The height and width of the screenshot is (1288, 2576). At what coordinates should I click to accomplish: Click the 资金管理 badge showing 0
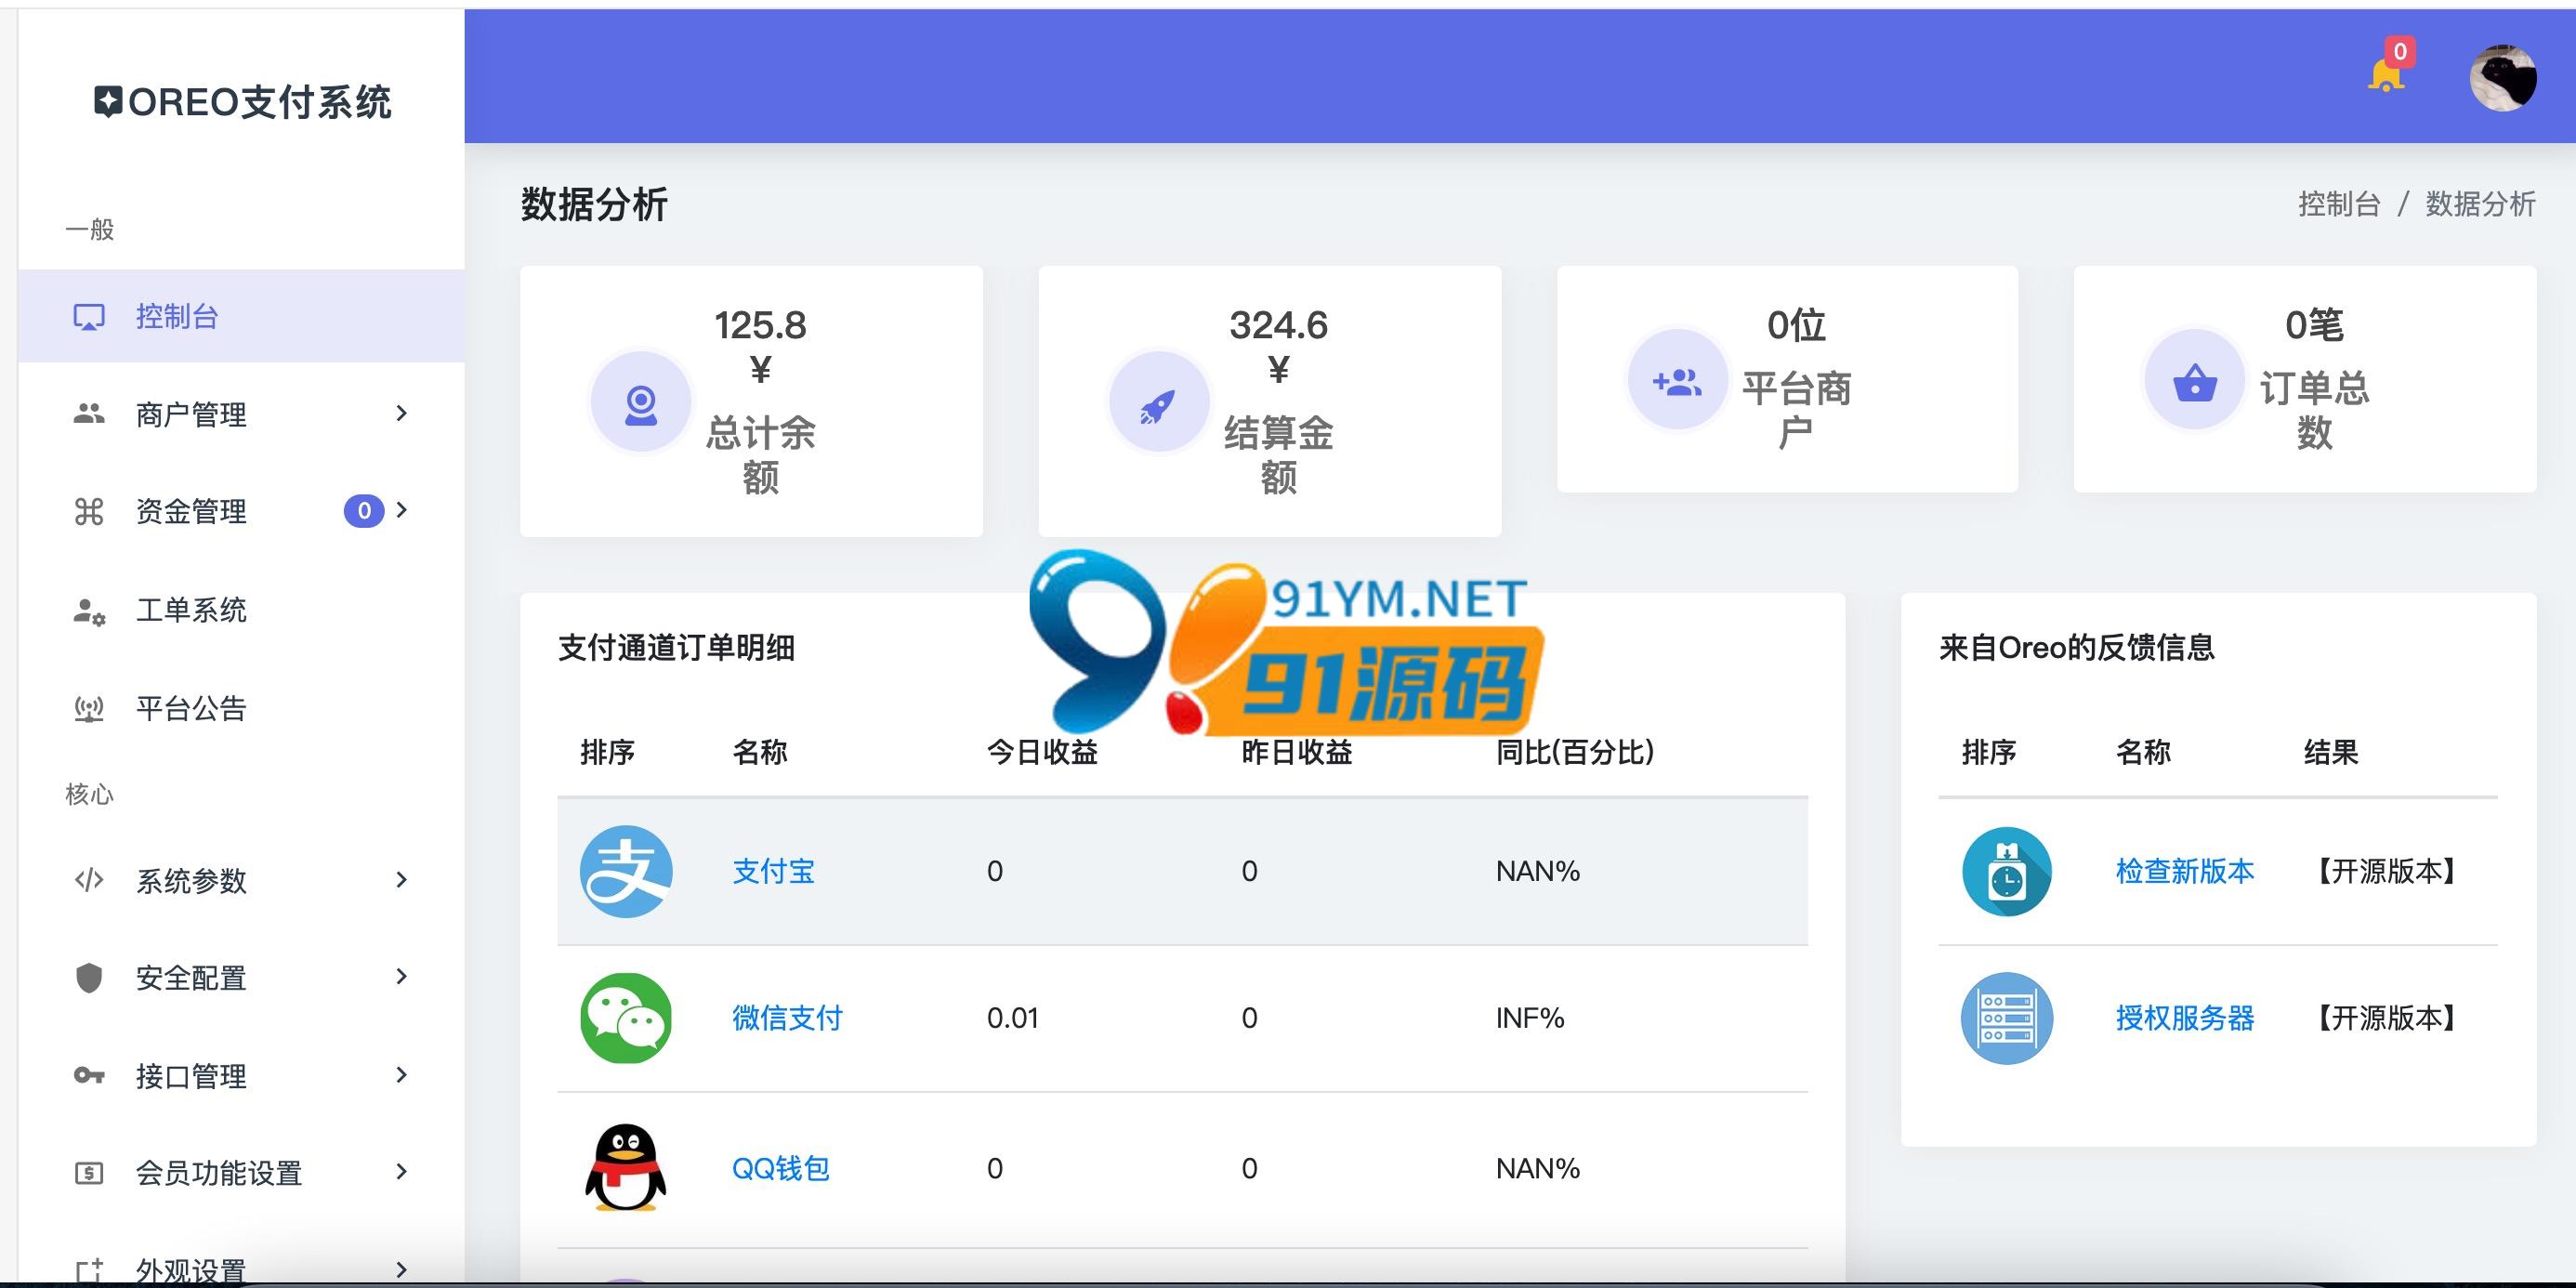[x=364, y=511]
